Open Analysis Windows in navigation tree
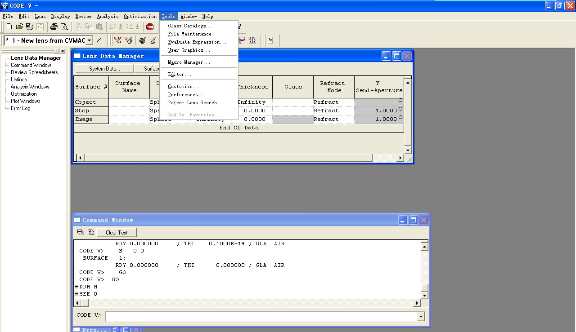Image resolution: width=576 pixels, height=332 pixels. pos(30,87)
